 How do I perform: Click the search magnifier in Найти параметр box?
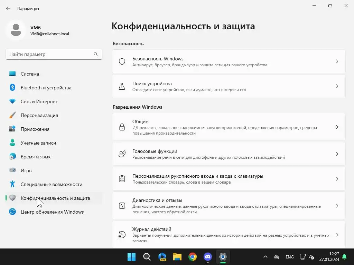96,54
